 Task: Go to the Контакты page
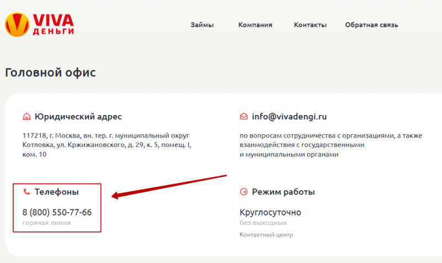310,25
